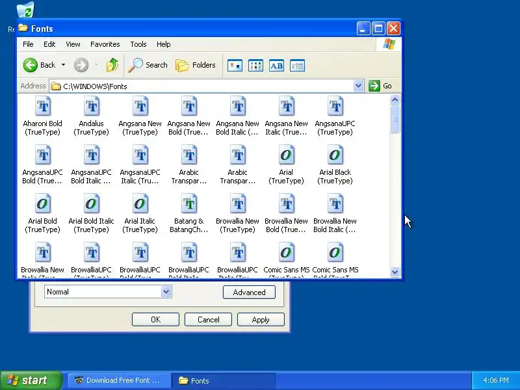Viewport: 520px width, 390px height.
Task: Select the Arial (TrueType) OpenType icon
Action: pos(287,155)
